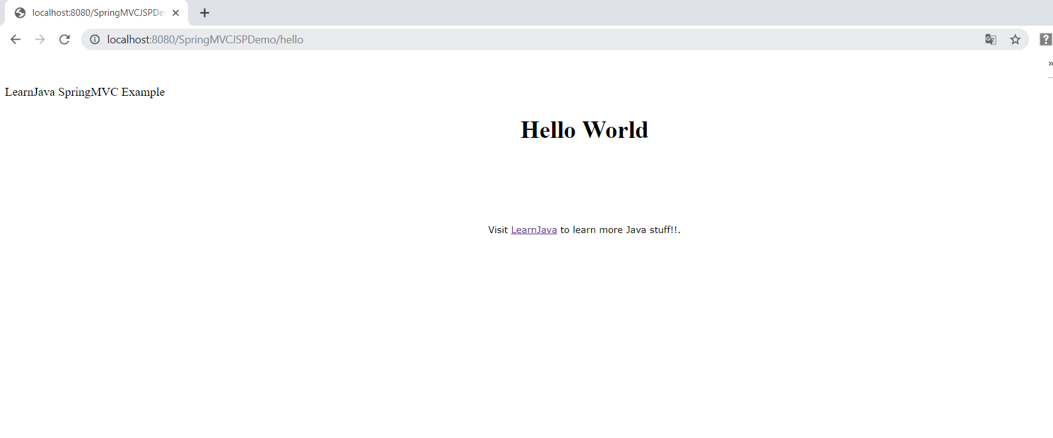View site information for localhost

95,40
